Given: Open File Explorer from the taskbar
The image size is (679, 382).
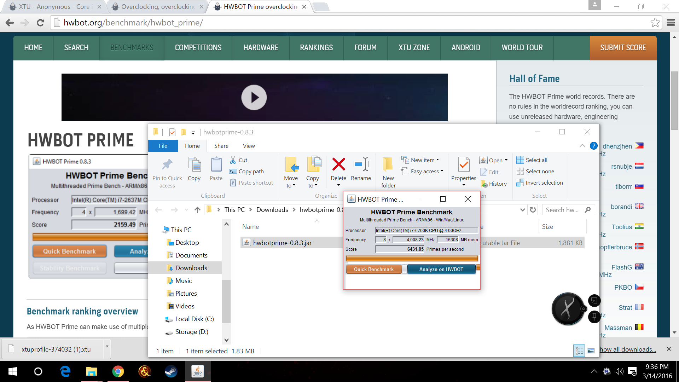Looking at the screenshot, I should [x=92, y=371].
